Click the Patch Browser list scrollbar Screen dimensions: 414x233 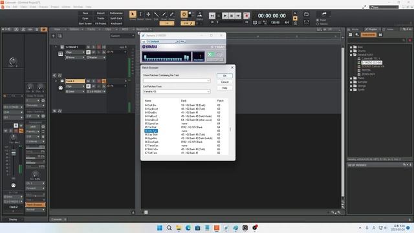(x=230, y=129)
